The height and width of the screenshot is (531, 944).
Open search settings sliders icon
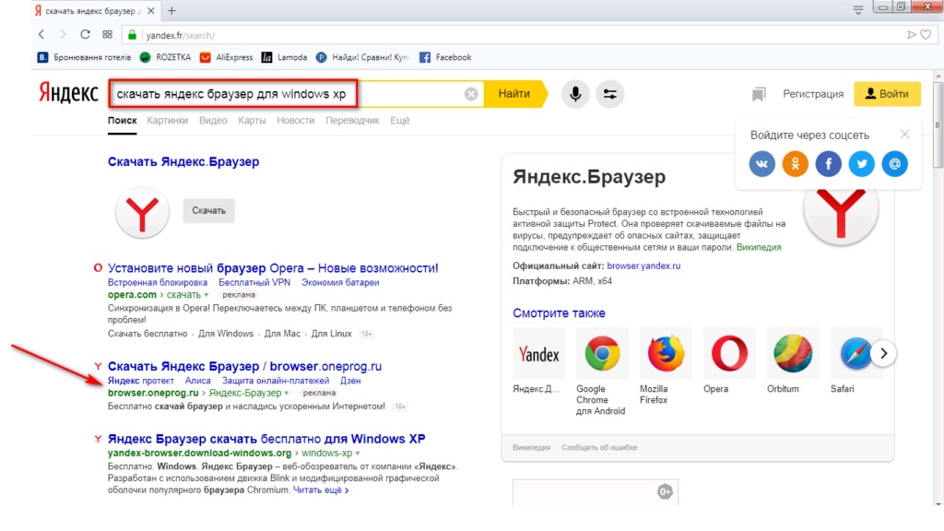610,94
